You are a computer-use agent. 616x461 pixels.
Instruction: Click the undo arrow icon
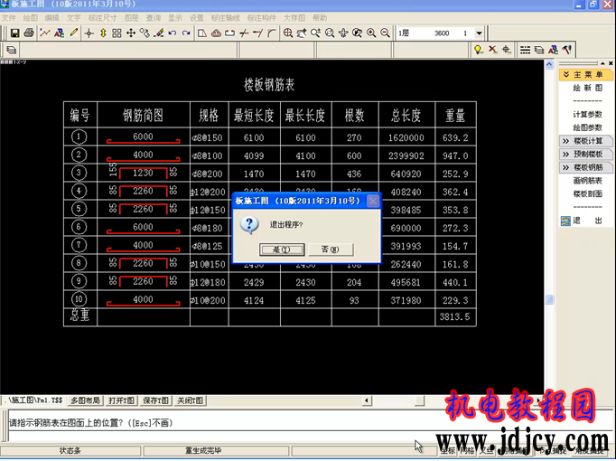tap(173, 33)
